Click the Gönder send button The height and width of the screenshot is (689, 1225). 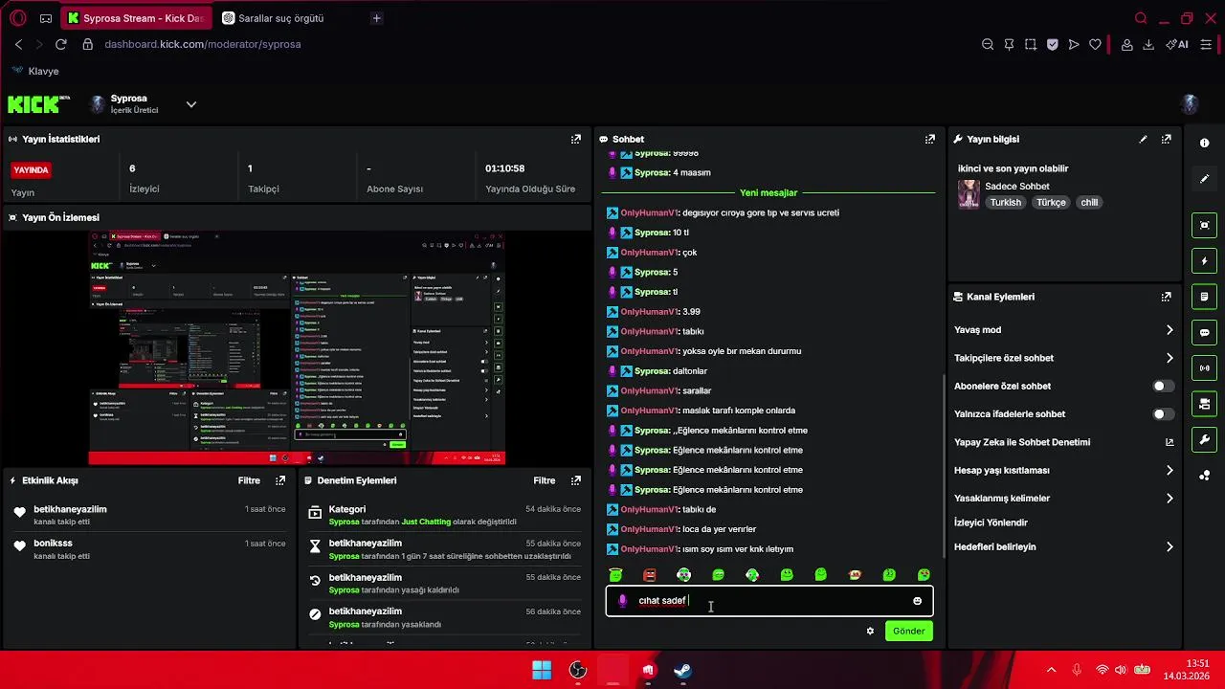click(908, 631)
